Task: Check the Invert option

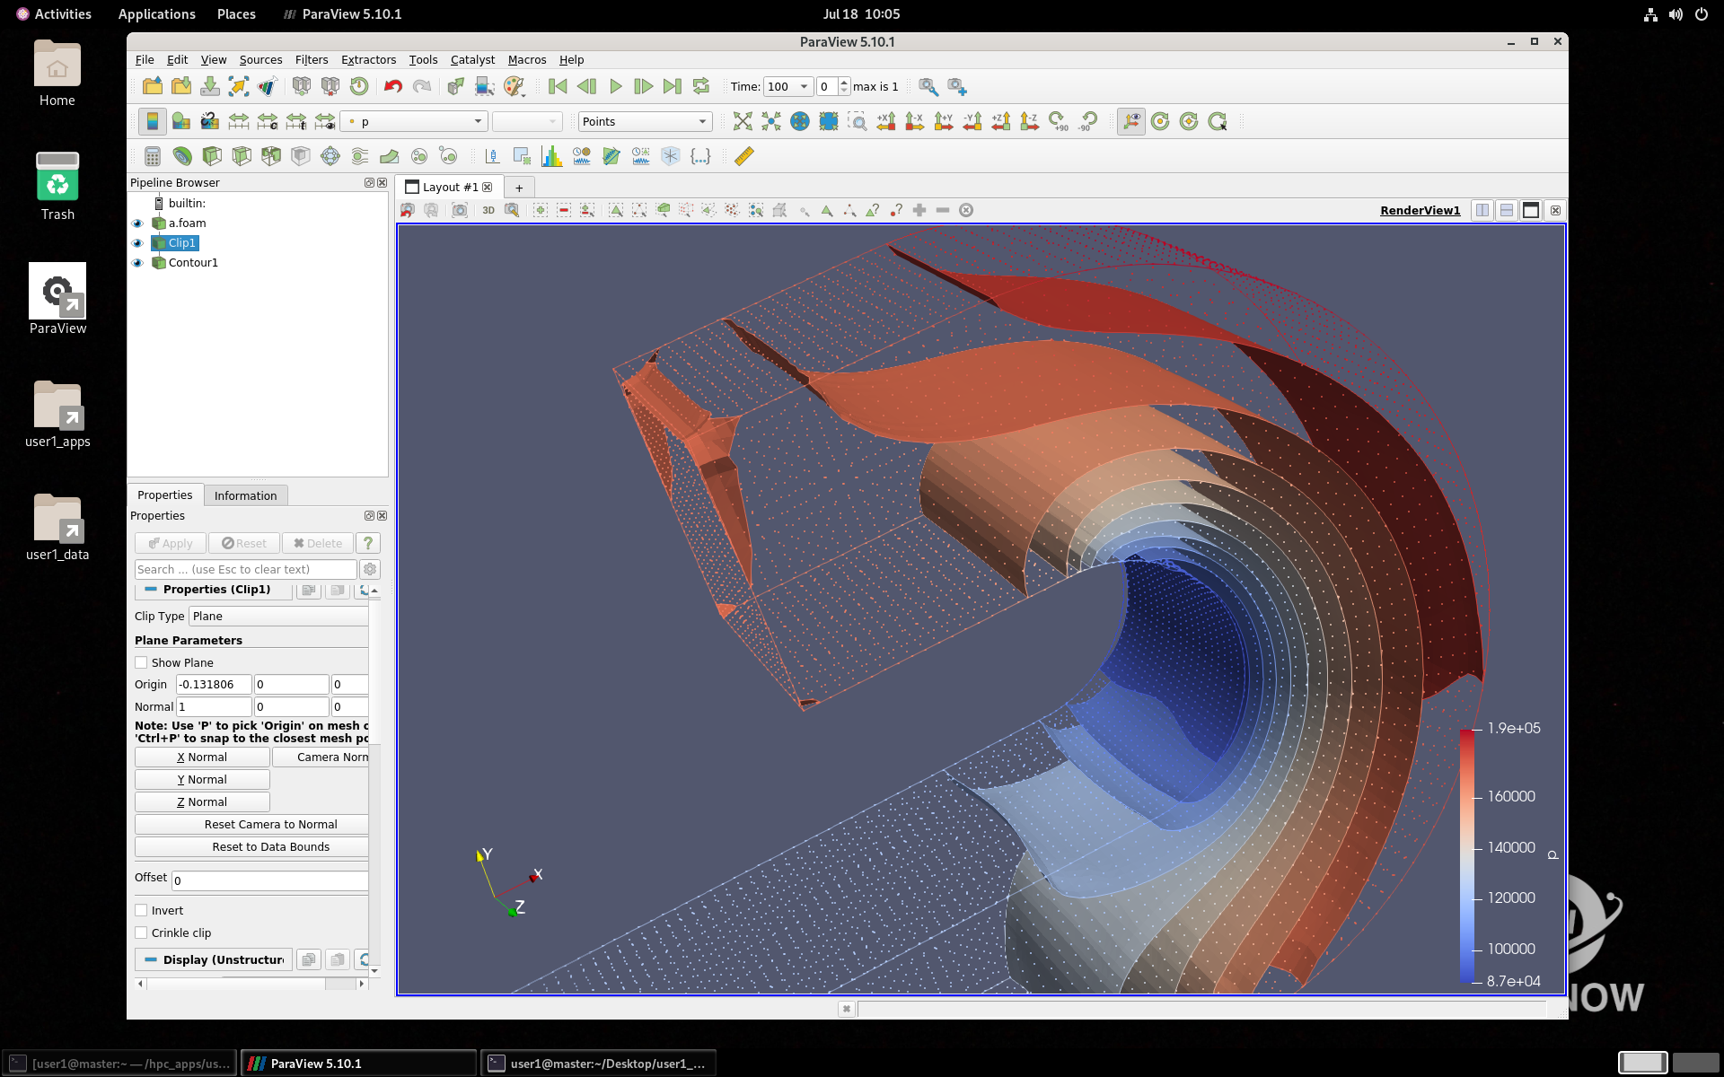Action: click(141, 910)
